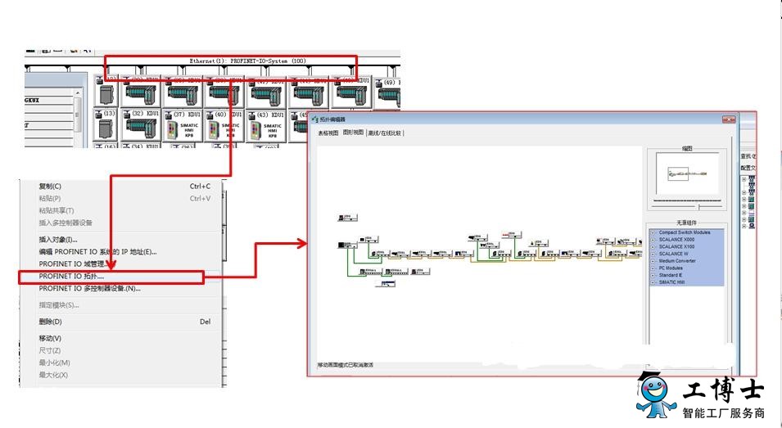Choose 粘贴共享(T) in the context menu

pos(56,210)
